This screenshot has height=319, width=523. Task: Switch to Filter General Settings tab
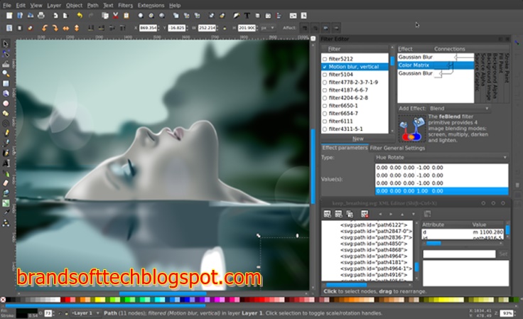(397, 148)
